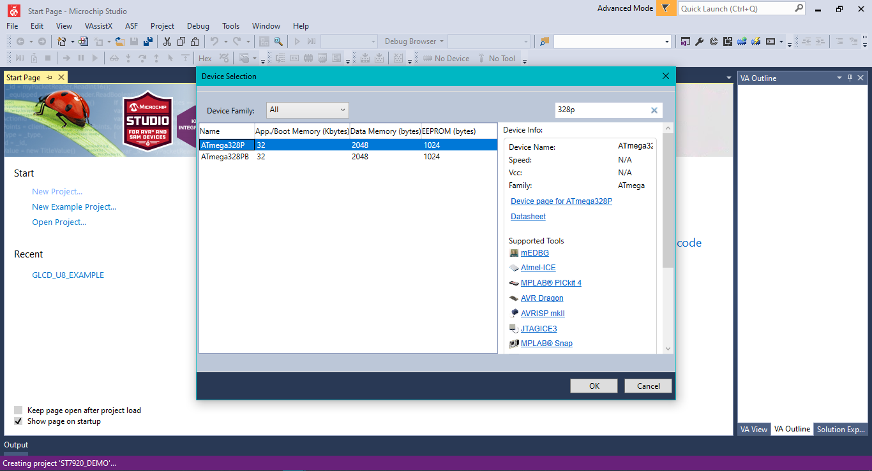Click Device Info scrollbar down arrow
Image resolution: width=872 pixels, height=471 pixels.
coord(668,348)
